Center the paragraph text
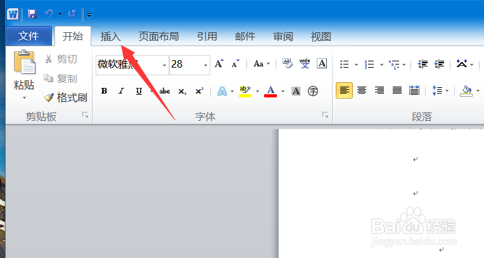The width and height of the screenshot is (484, 258). [362, 90]
